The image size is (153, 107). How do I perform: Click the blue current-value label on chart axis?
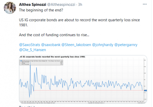click(x=146, y=90)
